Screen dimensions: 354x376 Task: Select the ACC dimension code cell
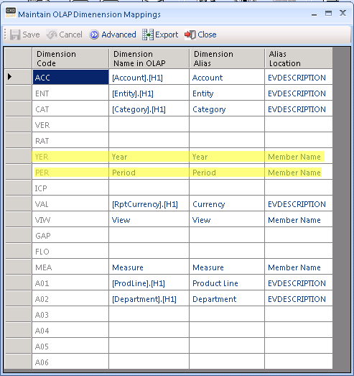[x=70, y=77]
